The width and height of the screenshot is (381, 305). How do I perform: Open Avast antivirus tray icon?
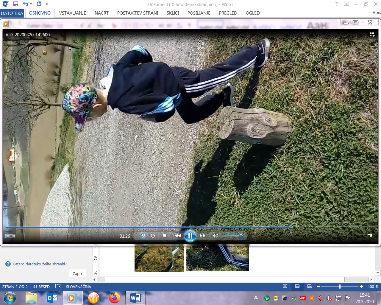(312, 298)
